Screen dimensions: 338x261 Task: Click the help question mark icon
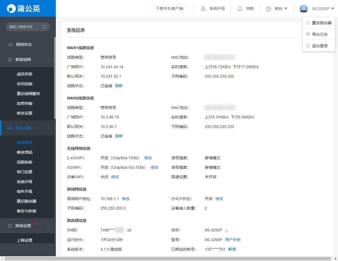pyautogui.click(x=268, y=9)
